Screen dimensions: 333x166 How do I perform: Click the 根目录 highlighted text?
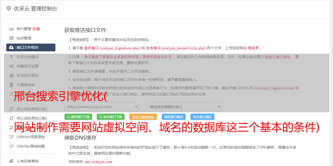253,48
